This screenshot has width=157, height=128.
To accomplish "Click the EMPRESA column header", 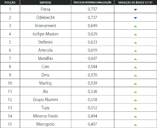I will [x=46, y=2].
